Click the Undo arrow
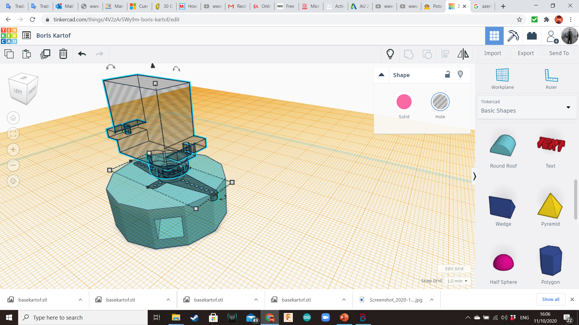 pyautogui.click(x=82, y=54)
